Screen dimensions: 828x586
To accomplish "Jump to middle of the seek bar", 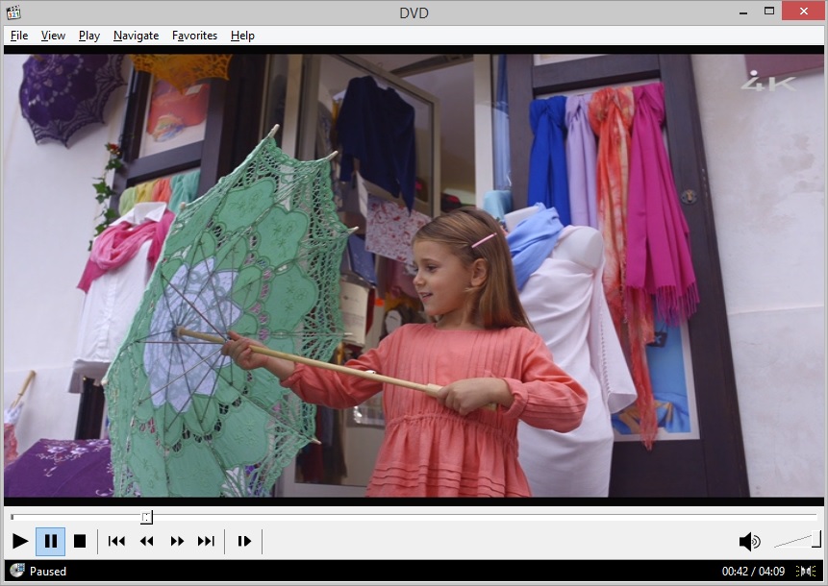I will point(414,516).
